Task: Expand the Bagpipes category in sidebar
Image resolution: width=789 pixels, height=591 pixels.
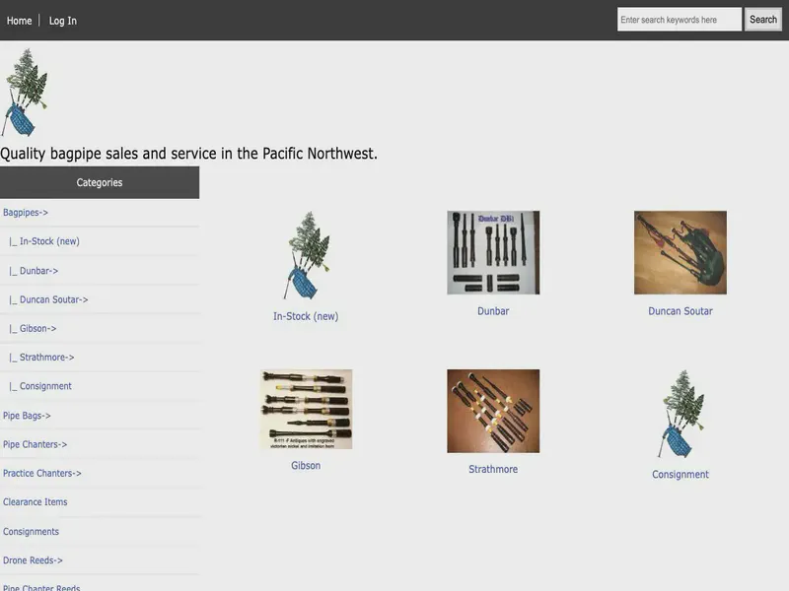Action: [x=26, y=212]
